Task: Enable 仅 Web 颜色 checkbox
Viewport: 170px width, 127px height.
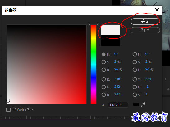Action: pyautogui.click(x=8, y=110)
